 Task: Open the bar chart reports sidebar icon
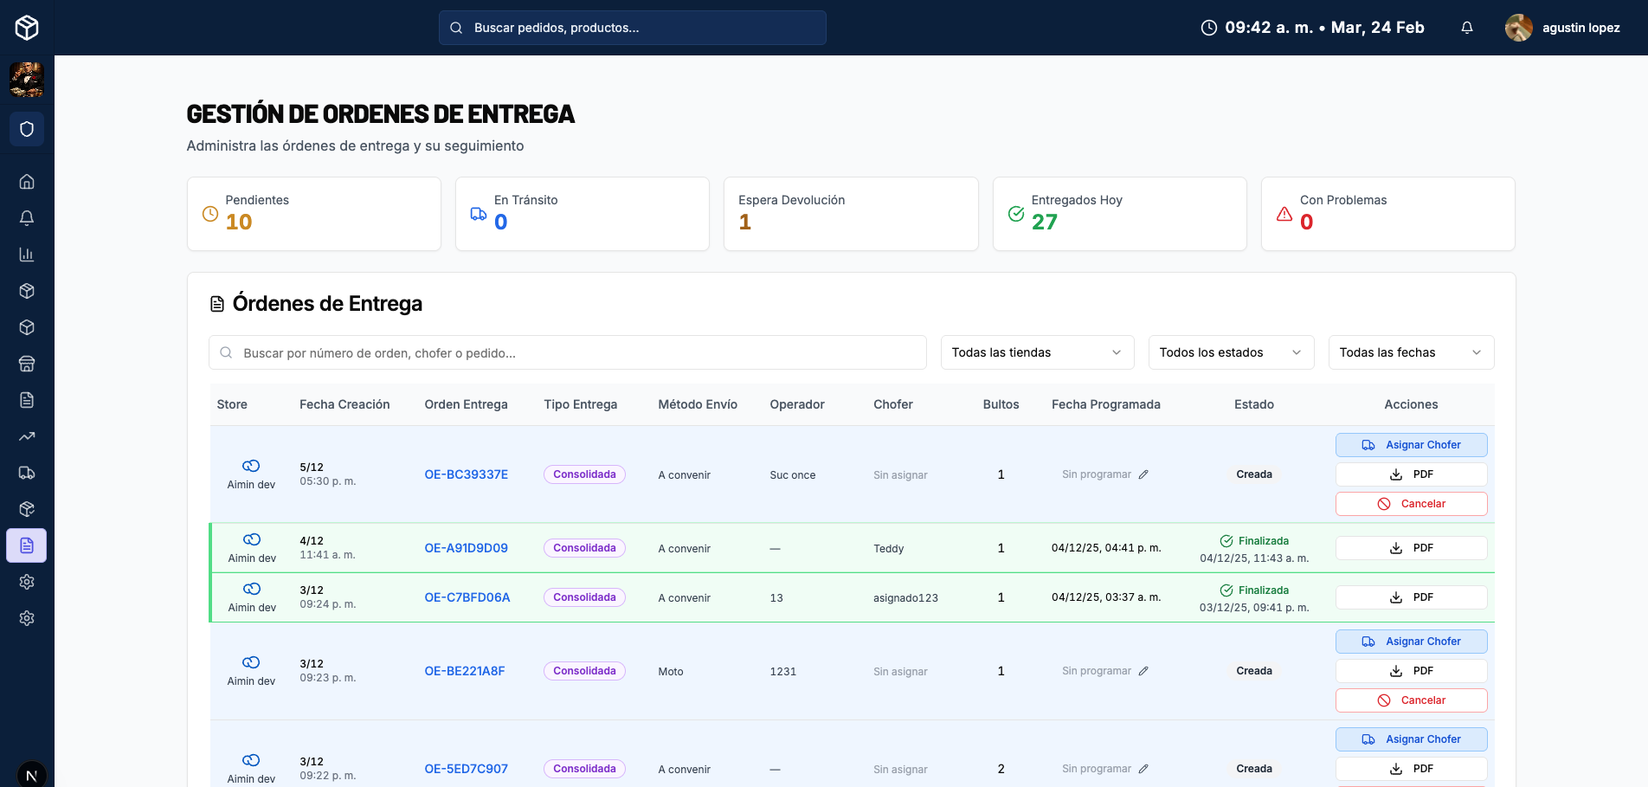point(27,255)
